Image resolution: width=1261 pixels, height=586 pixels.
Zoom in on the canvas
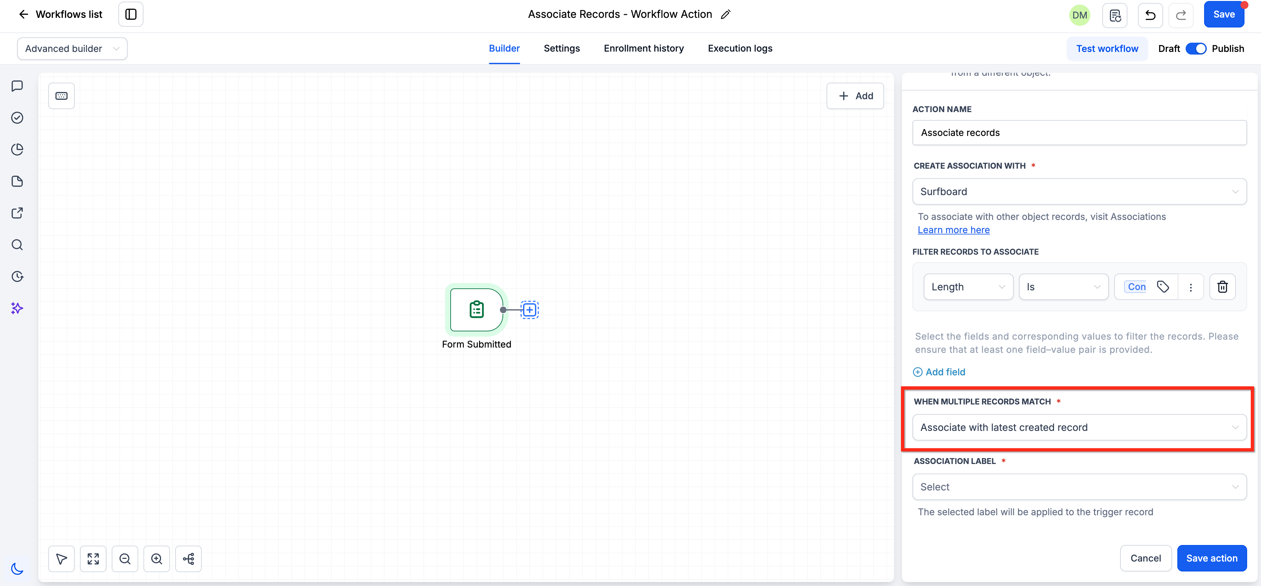157,559
